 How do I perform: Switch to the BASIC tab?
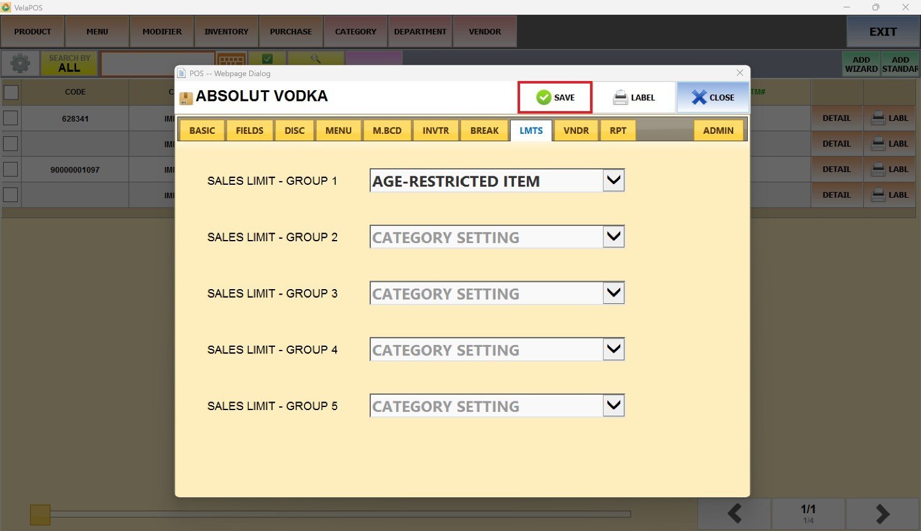202,130
